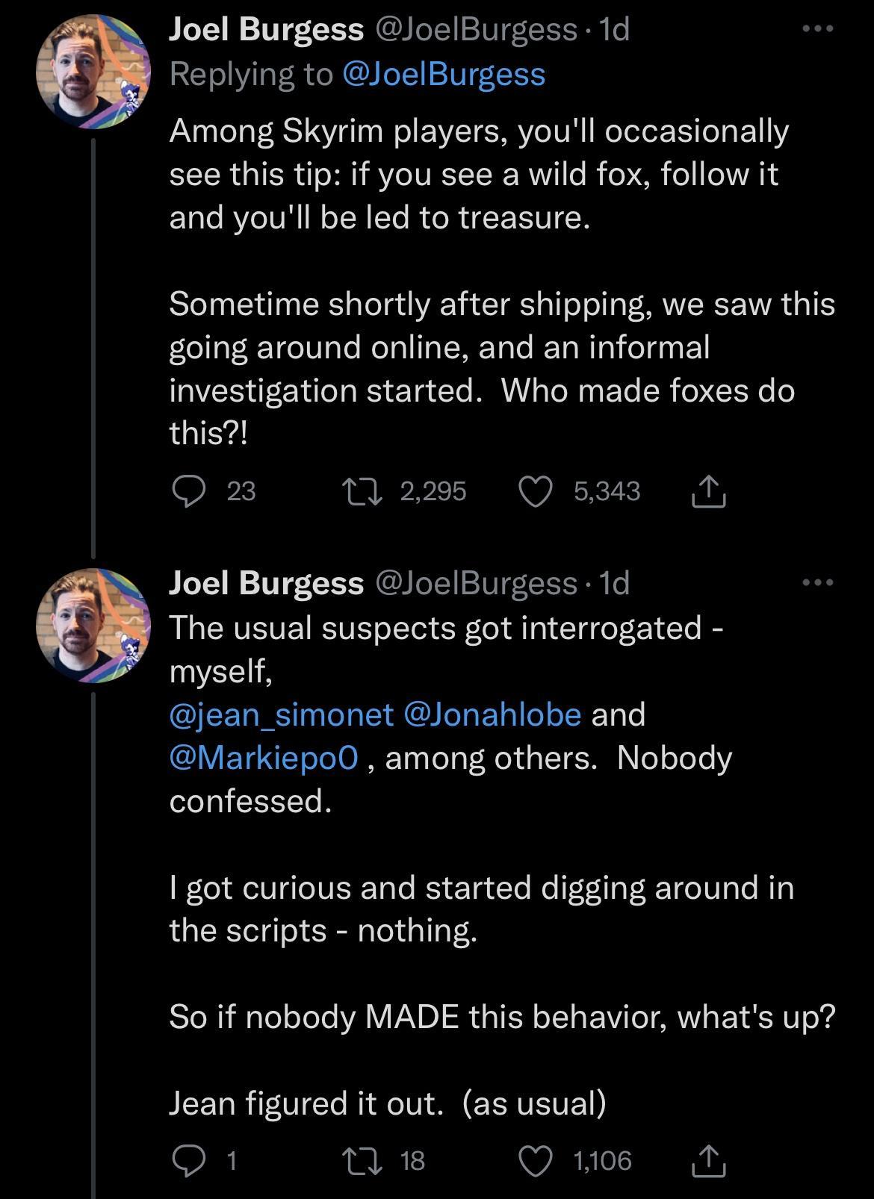
Task: Retweet the tweet with 18 retweets
Action: 363,1161
